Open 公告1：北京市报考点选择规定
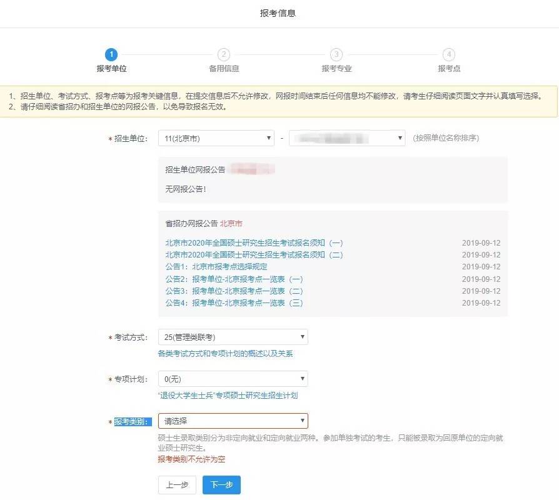 tap(216, 267)
